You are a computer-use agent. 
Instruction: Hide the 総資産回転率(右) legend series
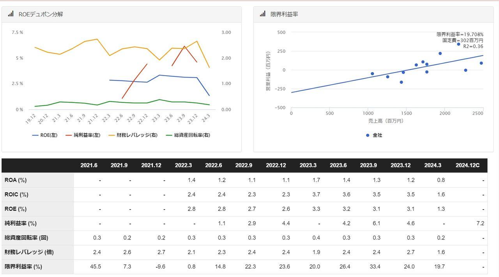click(188, 135)
